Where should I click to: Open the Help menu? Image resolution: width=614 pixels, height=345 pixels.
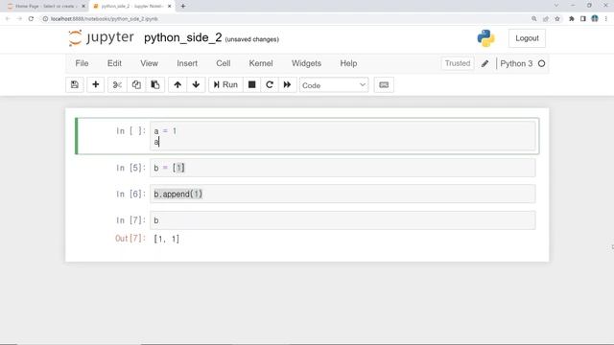(x=348, y=63)
